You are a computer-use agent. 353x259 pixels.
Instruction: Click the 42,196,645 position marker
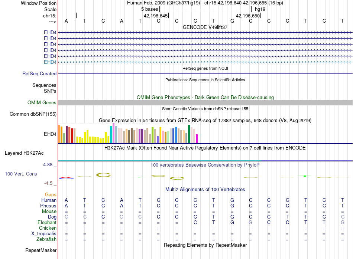click(x=156, y=16)
